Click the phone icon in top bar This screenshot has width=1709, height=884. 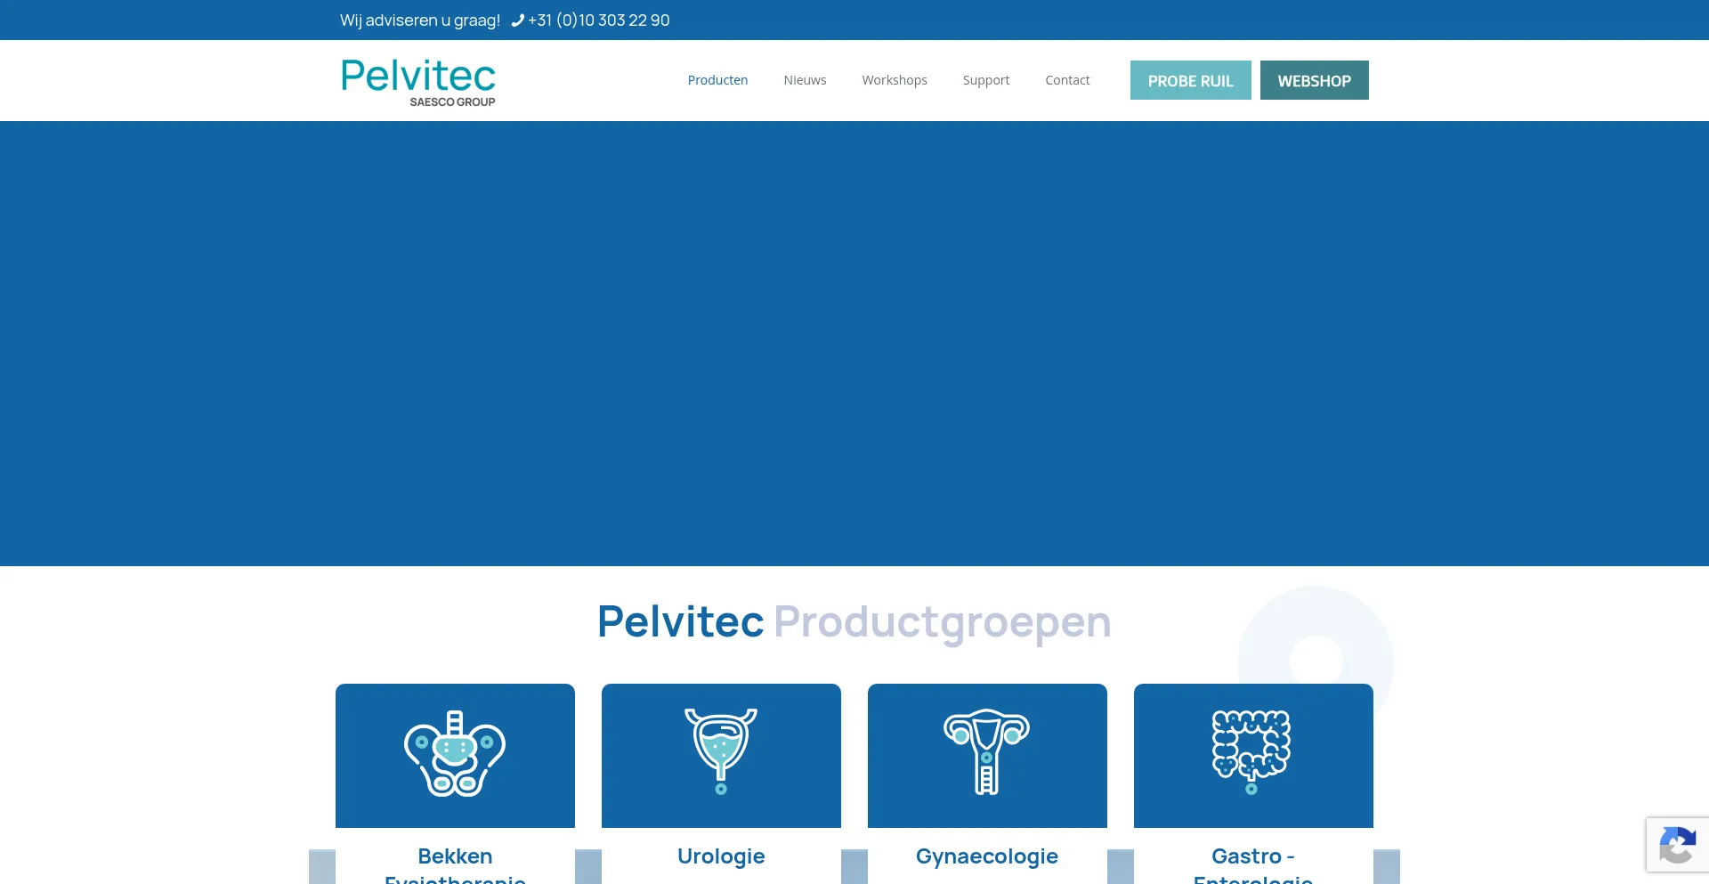tap(518, 20)
